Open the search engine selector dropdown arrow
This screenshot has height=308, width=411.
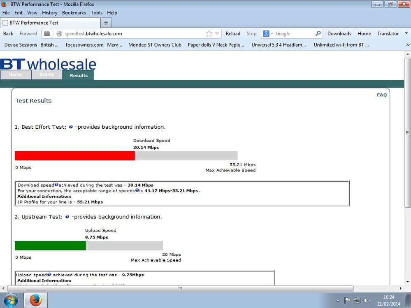click(272, 34)
